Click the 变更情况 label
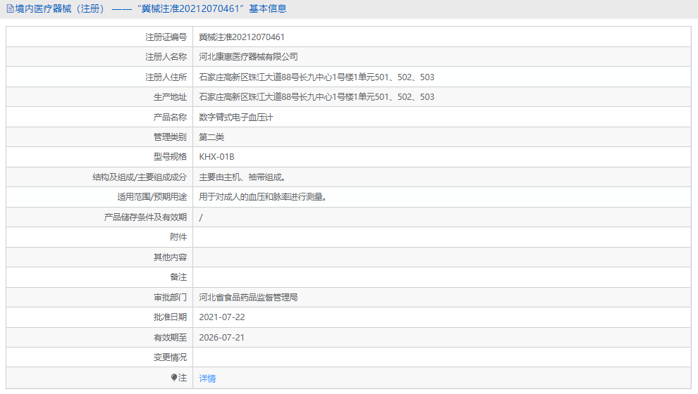698x394 pixels. click(170, 357)
